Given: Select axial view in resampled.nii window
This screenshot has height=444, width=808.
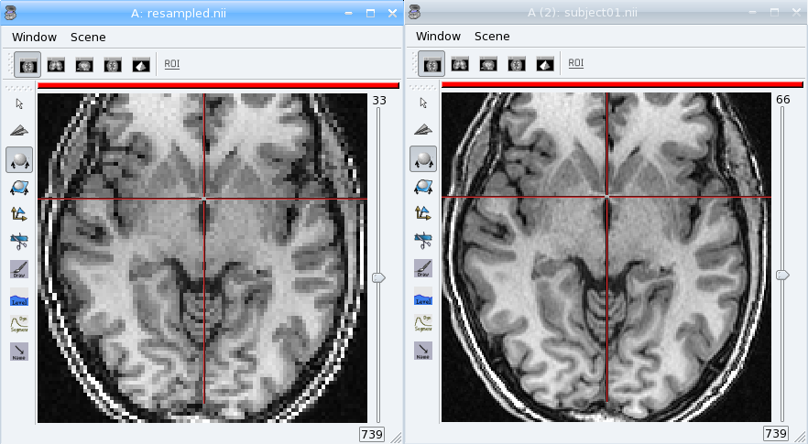Looking at the screenshot, I should point(27,65).
